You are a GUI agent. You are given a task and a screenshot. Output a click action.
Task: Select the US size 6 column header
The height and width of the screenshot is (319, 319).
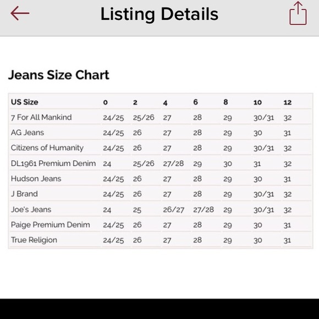click(195, 102)
